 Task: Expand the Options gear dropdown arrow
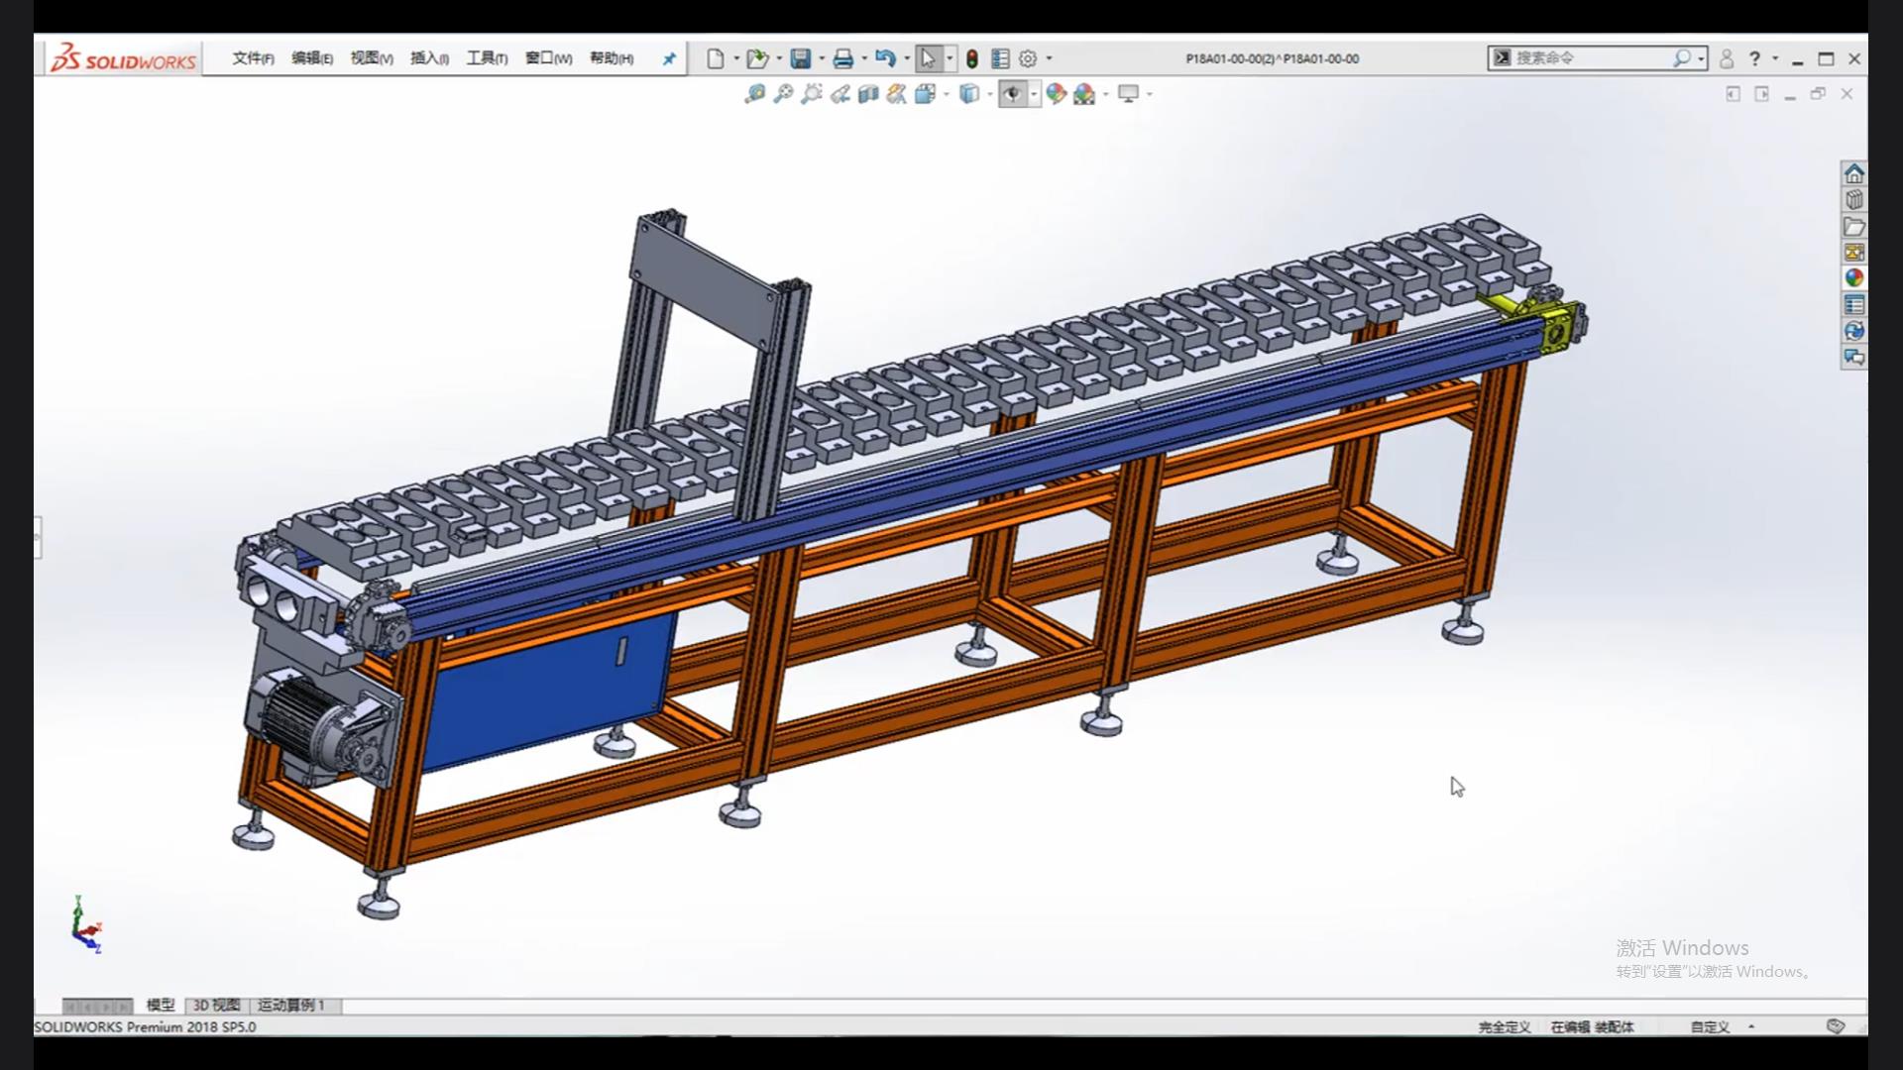[1050, 58]
